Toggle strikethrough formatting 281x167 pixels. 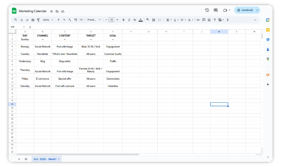(x=135, y=20)
